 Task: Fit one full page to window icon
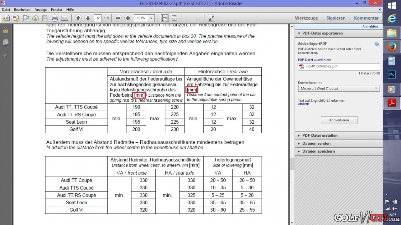pyautogui.click(x=174, y=18)
